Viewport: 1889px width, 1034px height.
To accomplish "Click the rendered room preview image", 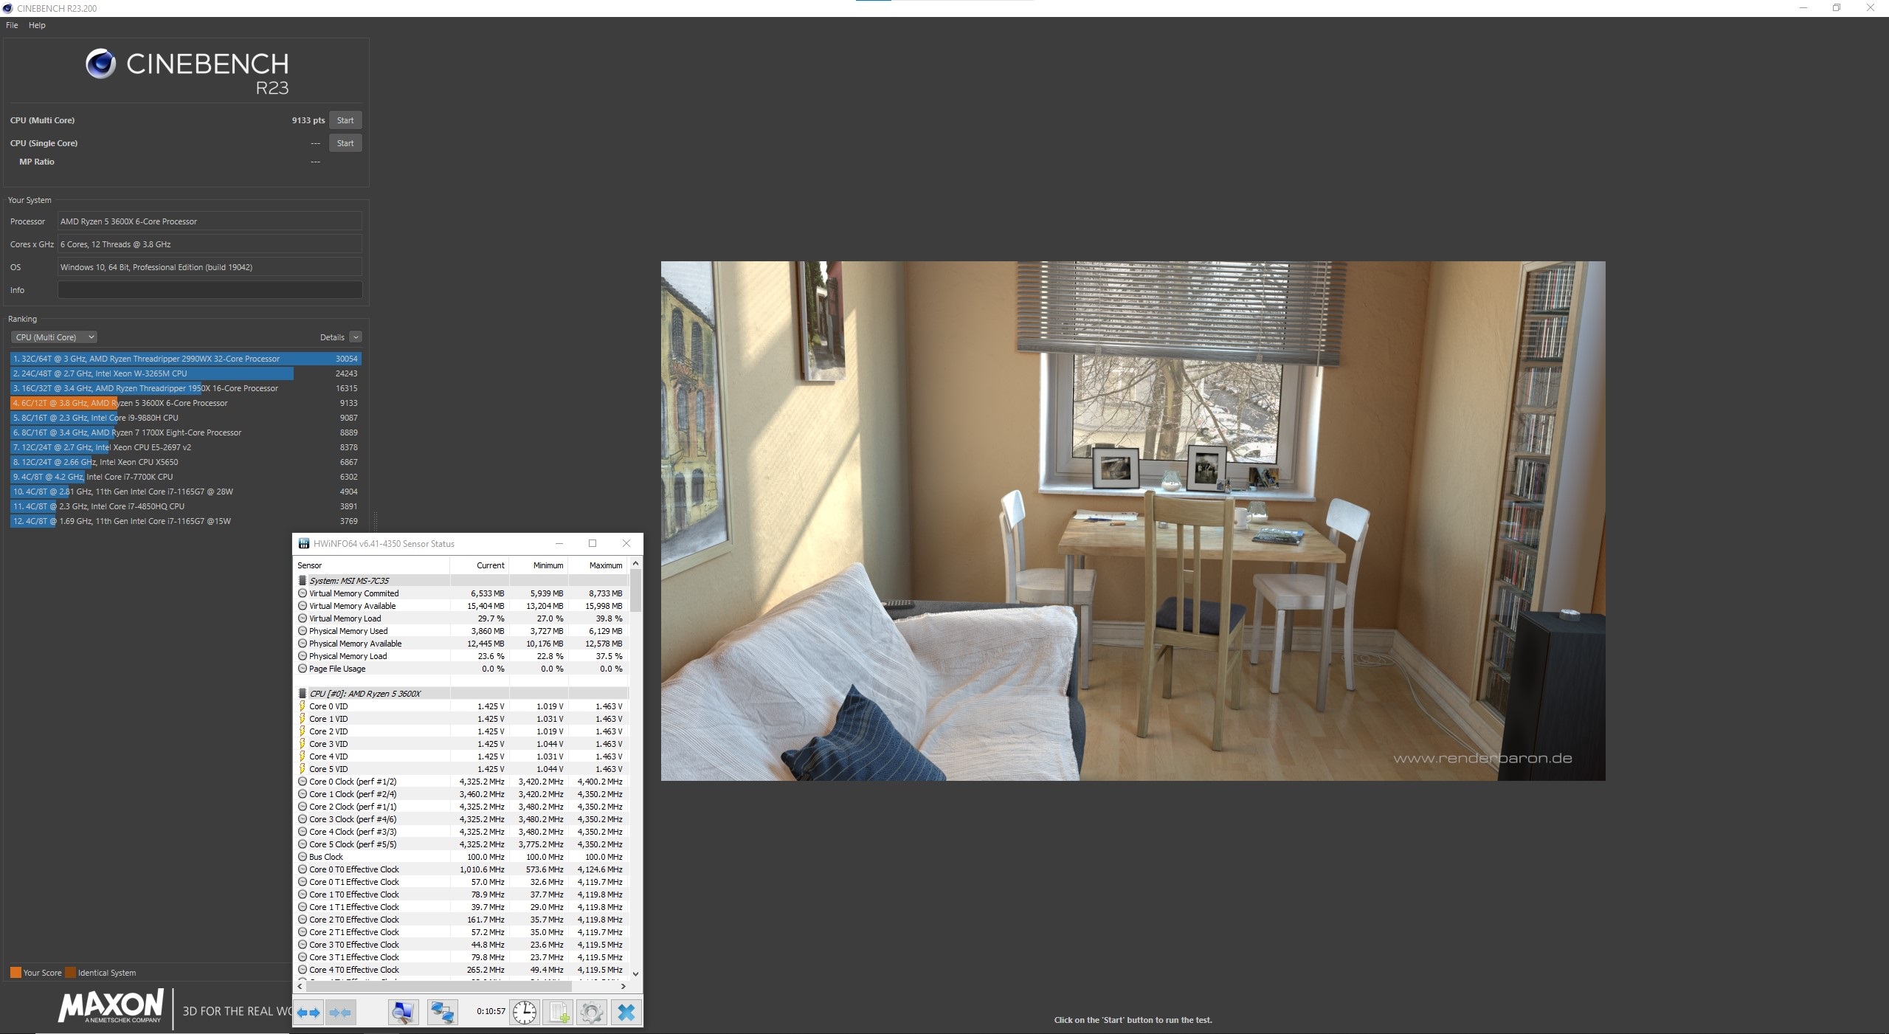I will tap(1133, 520).
